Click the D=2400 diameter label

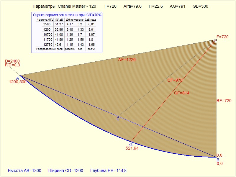coord(12,61)
